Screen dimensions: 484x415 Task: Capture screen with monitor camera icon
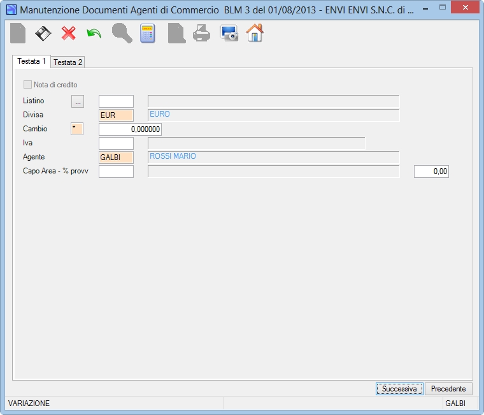coord(229,33)
